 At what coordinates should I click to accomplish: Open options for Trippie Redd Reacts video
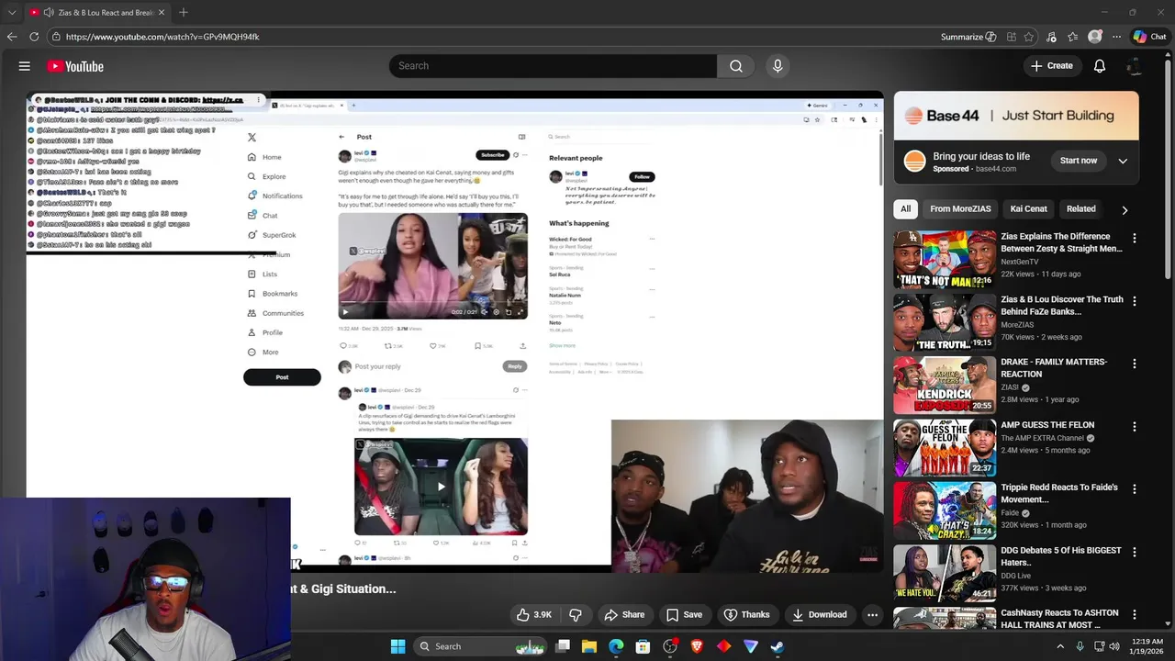(1134, 488)
